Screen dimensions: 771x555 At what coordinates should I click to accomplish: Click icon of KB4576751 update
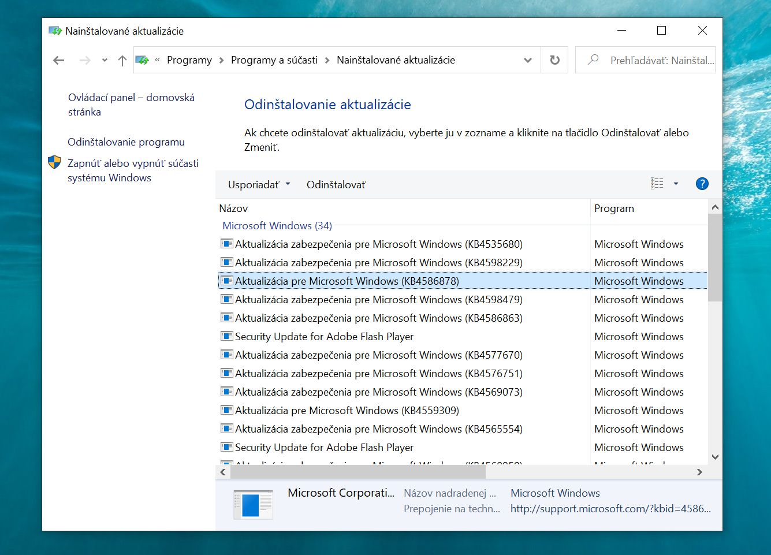pyautogui.click(x=227, y=373)
